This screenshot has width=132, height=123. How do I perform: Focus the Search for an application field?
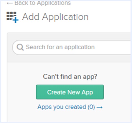point(71,47)
